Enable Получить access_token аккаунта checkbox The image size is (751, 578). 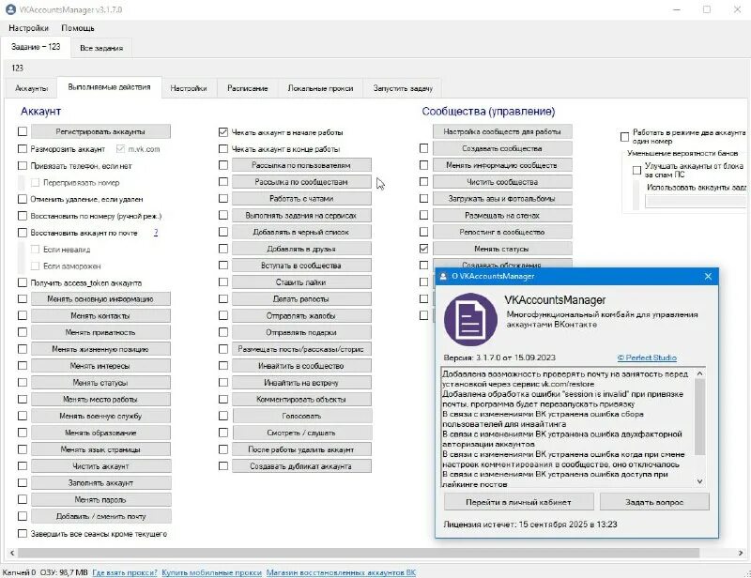(23, 282)
